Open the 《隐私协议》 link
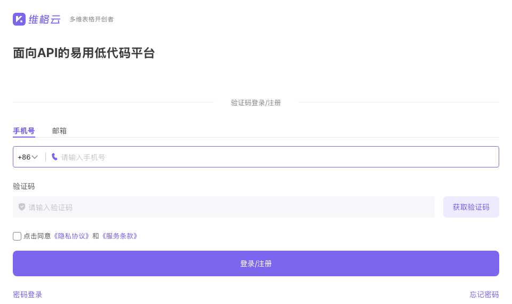The image size is (512, 304). 71,236
